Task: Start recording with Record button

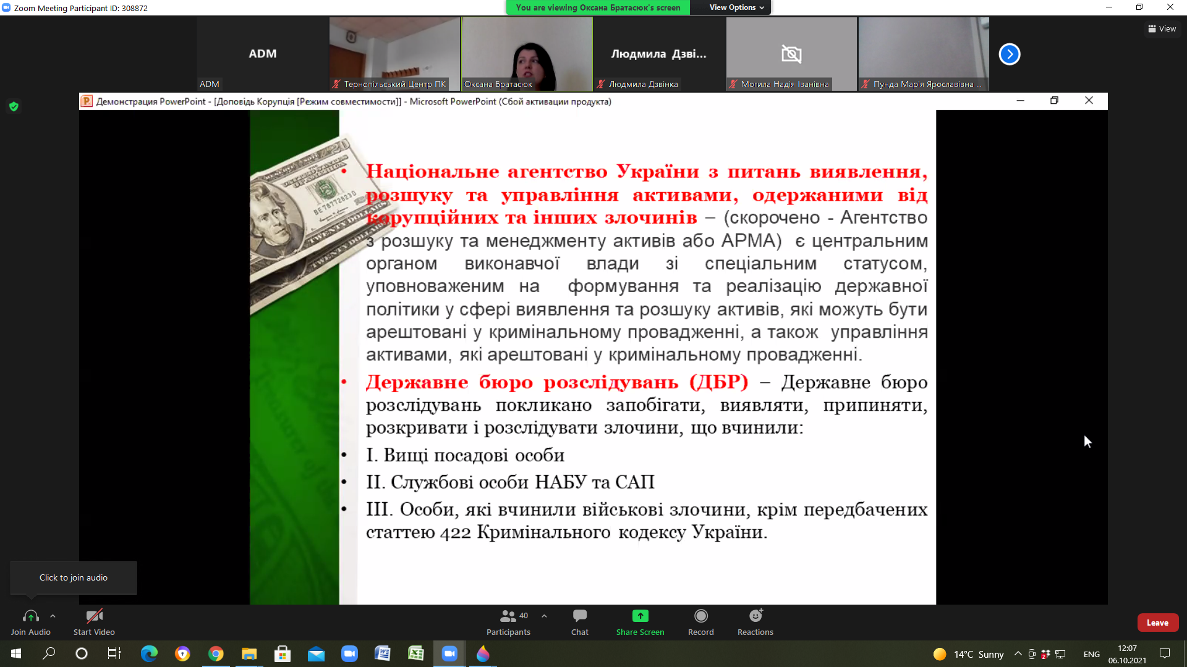Action: [701, 623]
